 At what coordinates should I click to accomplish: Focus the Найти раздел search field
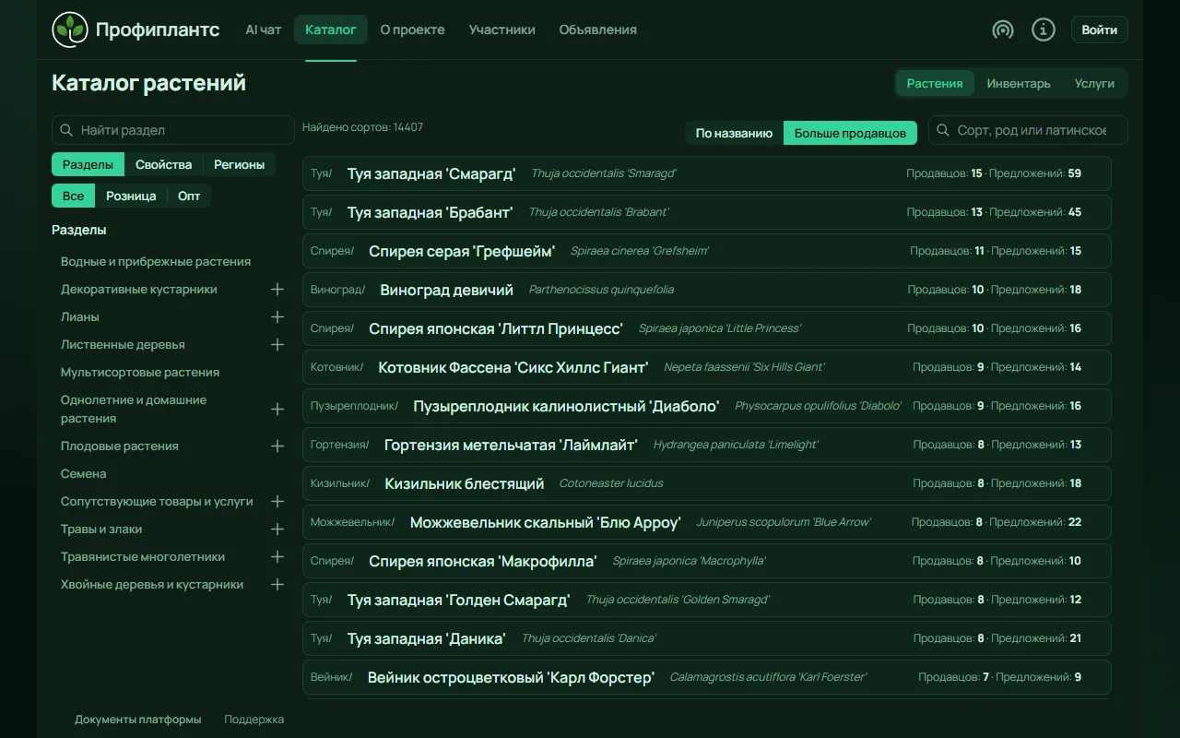click(173, 130)
